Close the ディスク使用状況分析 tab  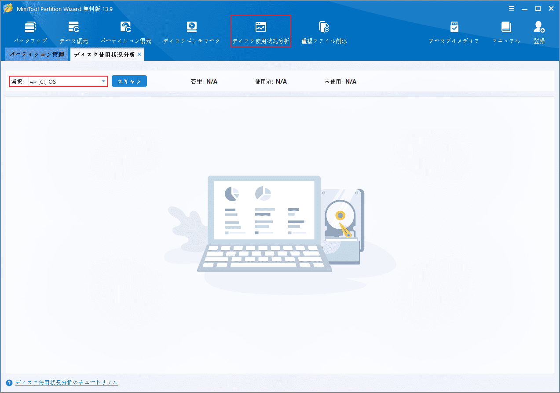click(x=139, y=54)
